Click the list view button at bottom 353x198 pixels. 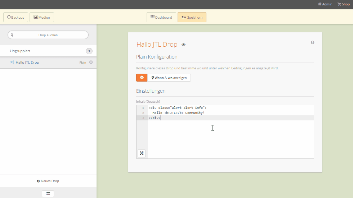48,194
